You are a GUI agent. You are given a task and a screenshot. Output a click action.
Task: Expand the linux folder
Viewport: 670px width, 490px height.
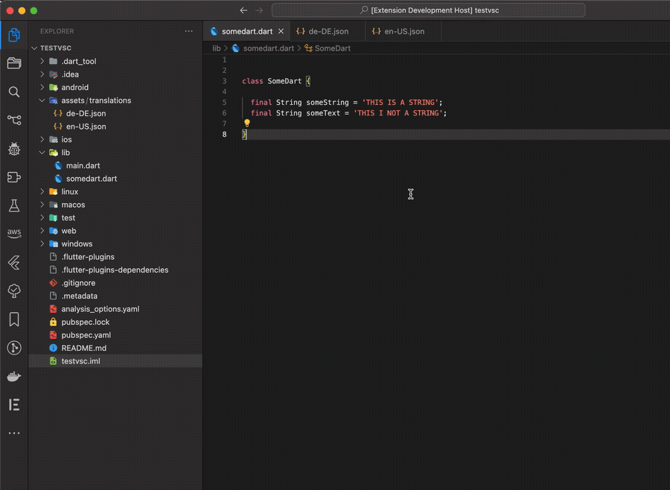42,191
